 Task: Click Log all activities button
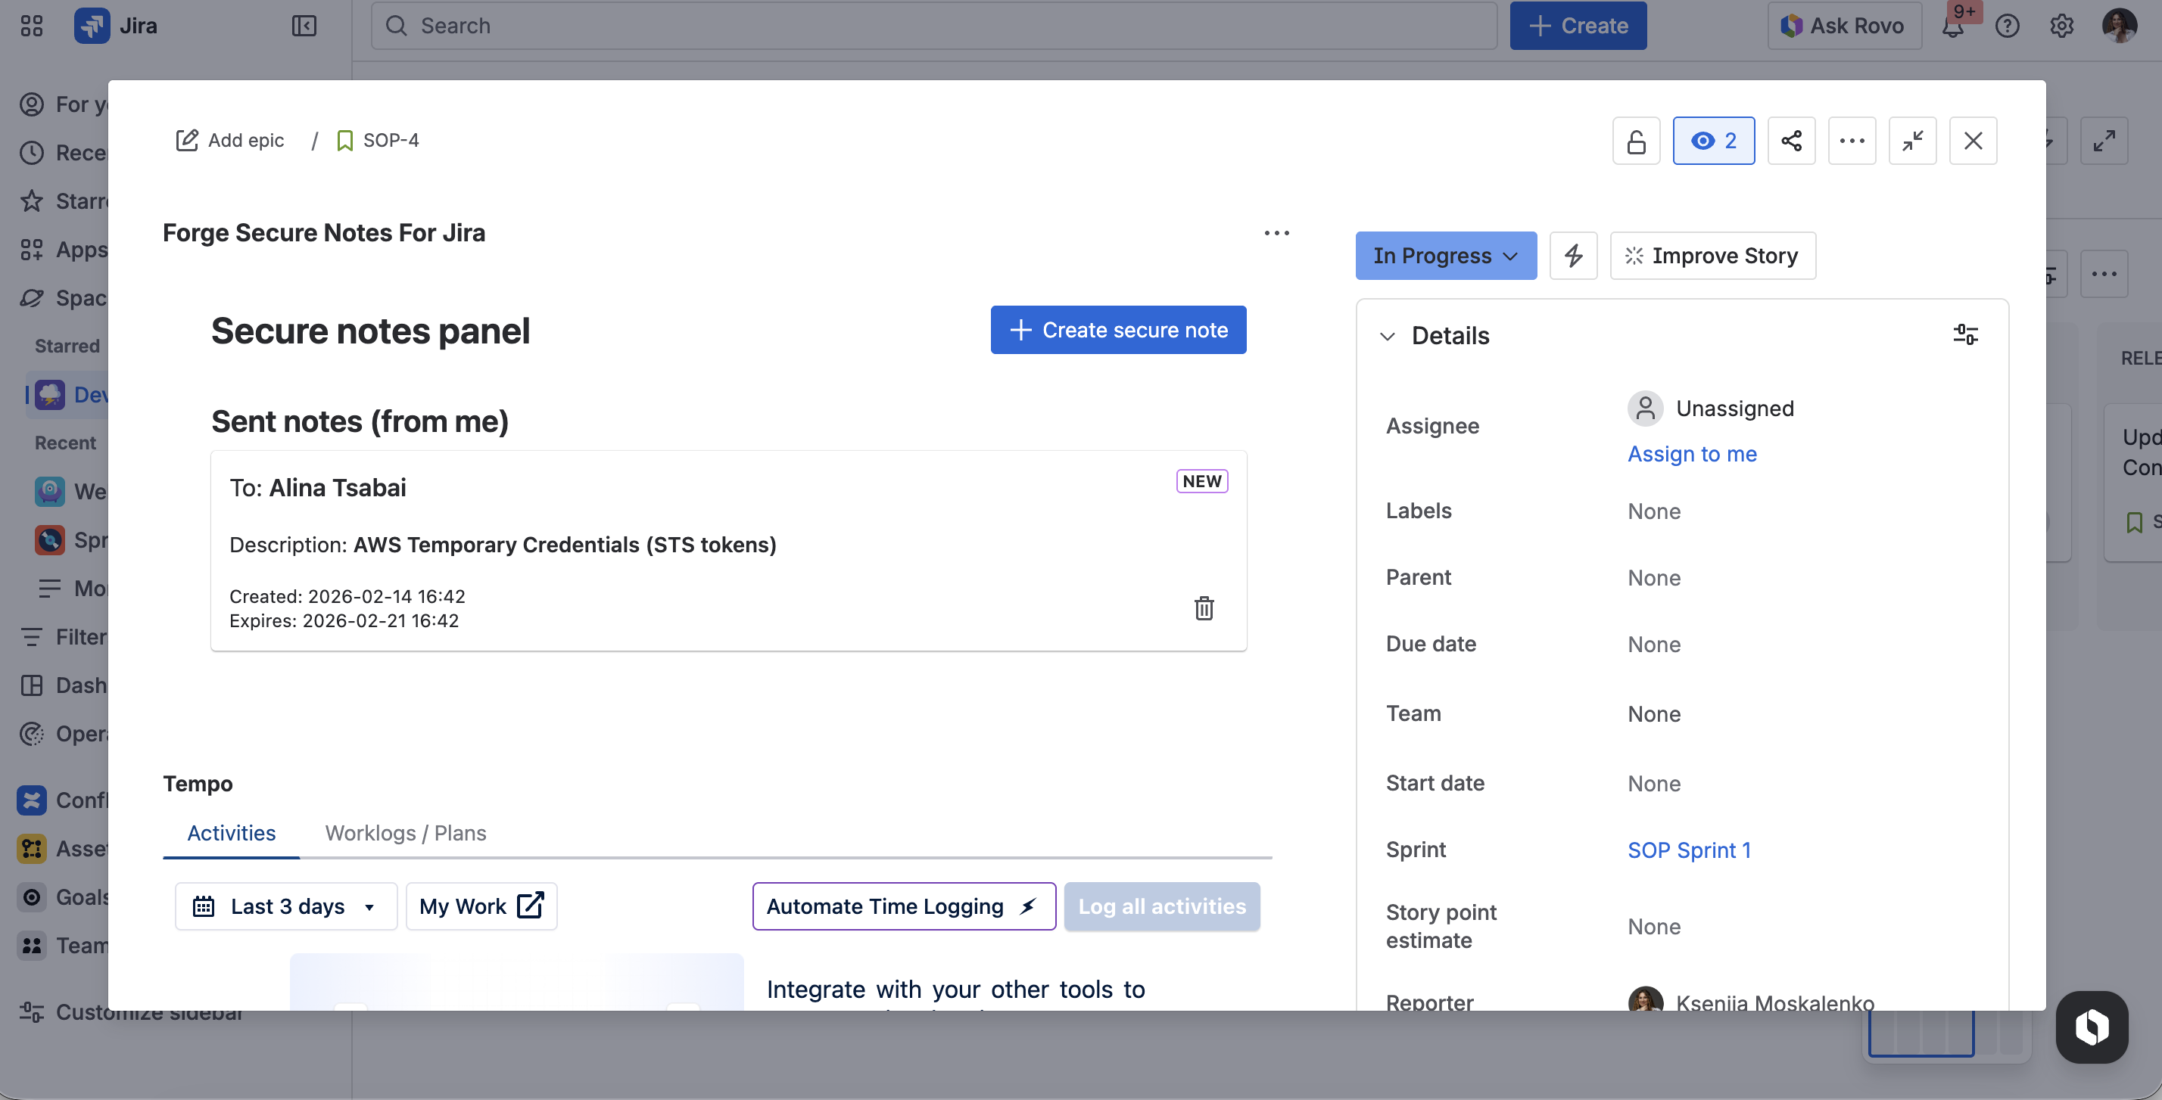pos(1161,907)
